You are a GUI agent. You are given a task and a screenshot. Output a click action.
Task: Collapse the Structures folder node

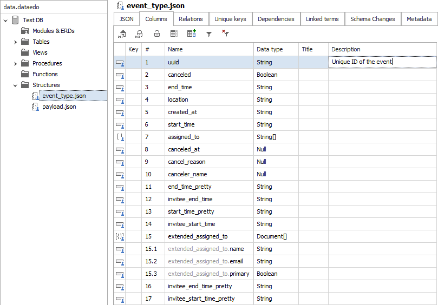pyautogui.click(x=15, y=85)
